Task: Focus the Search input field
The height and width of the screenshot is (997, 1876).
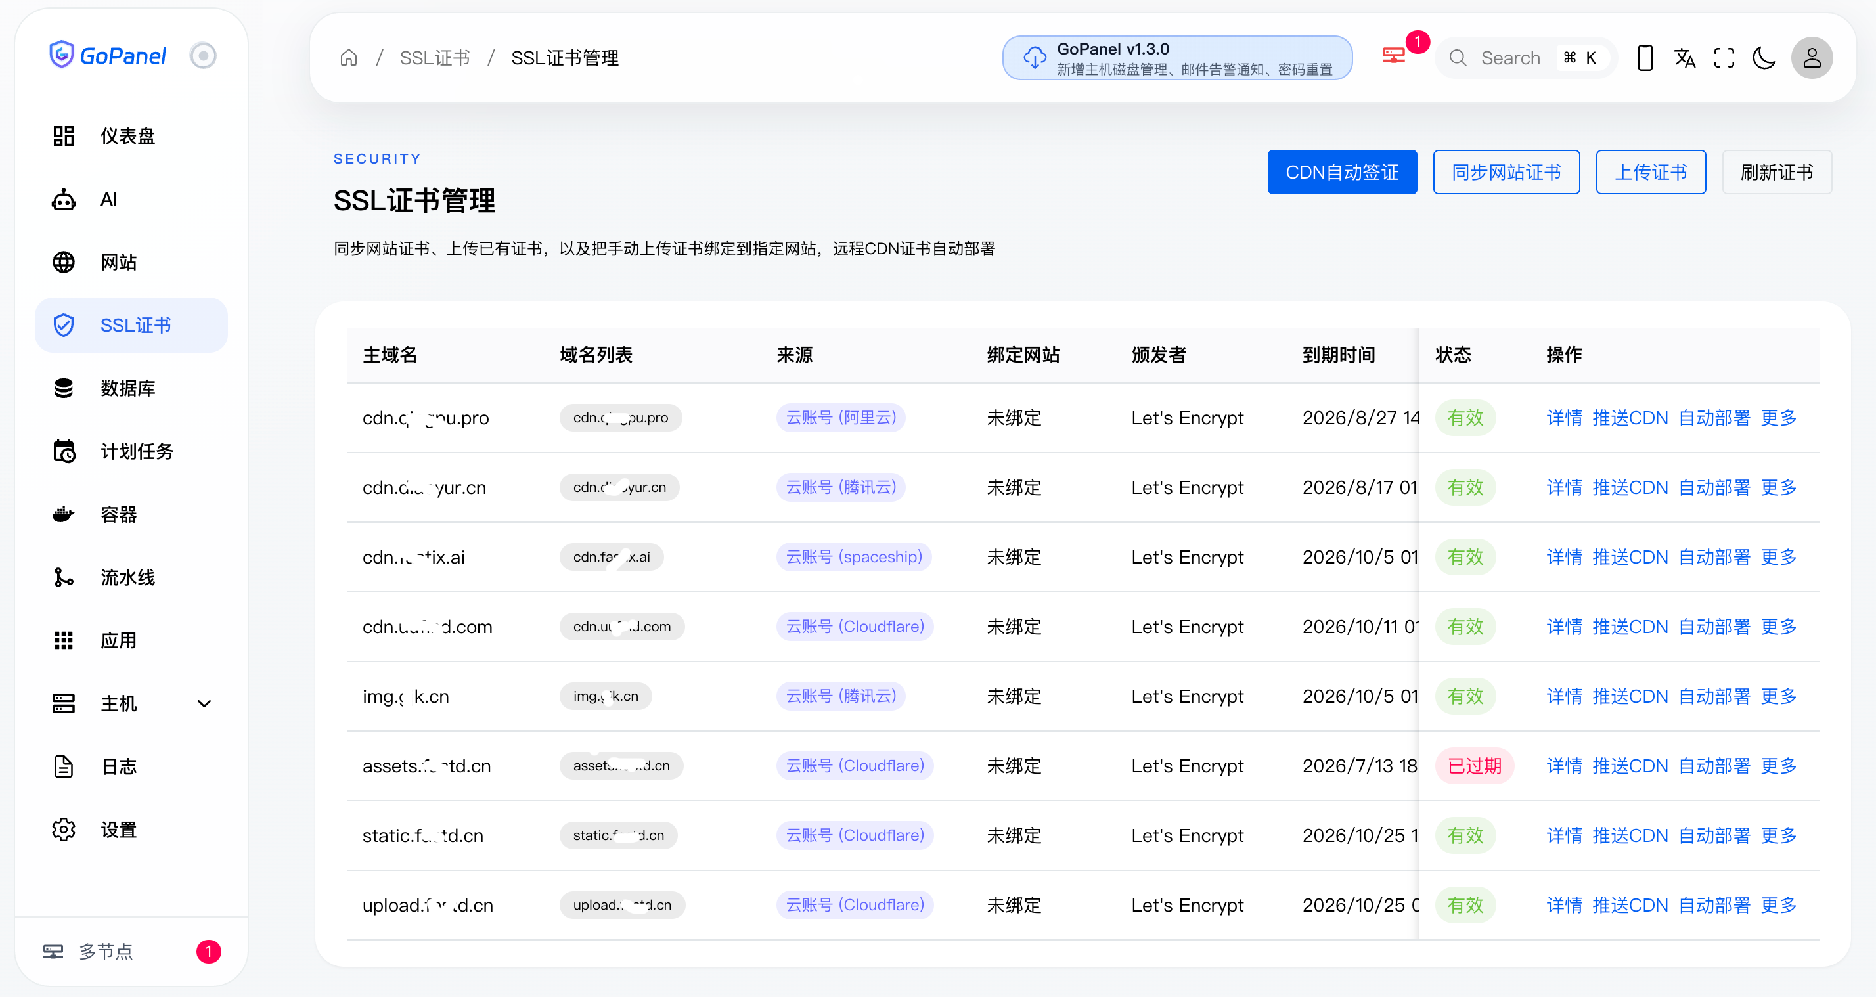Action: coord(1525,58)
